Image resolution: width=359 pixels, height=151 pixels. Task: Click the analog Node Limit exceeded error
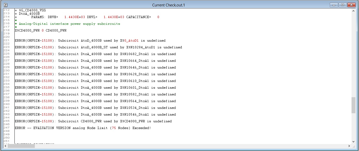pyautogui.click(x=83, y=128)
